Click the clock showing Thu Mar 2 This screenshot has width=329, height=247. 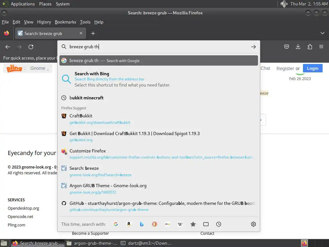pyautogui.click(x=309, y=4)
